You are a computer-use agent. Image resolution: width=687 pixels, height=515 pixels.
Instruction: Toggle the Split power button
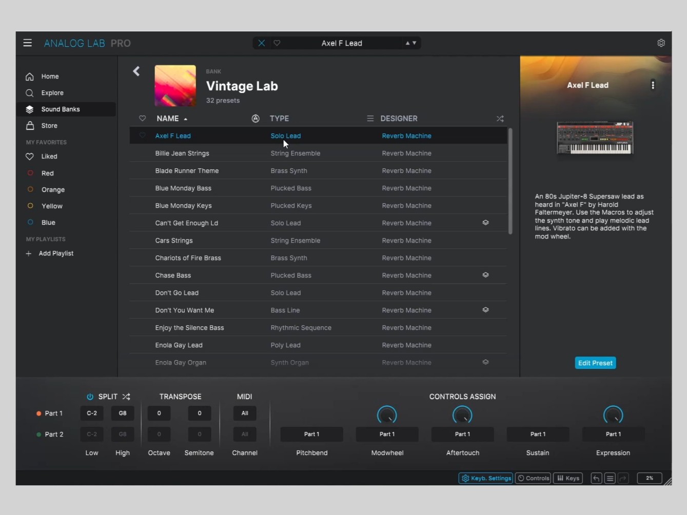tap(90, 397)
